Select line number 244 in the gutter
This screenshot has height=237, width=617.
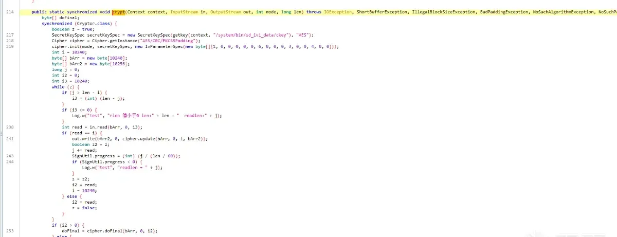[x=10, y=162]
